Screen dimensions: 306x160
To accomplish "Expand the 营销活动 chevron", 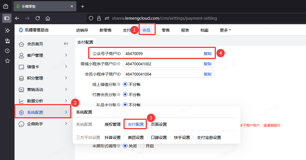I will pos(66,89).
